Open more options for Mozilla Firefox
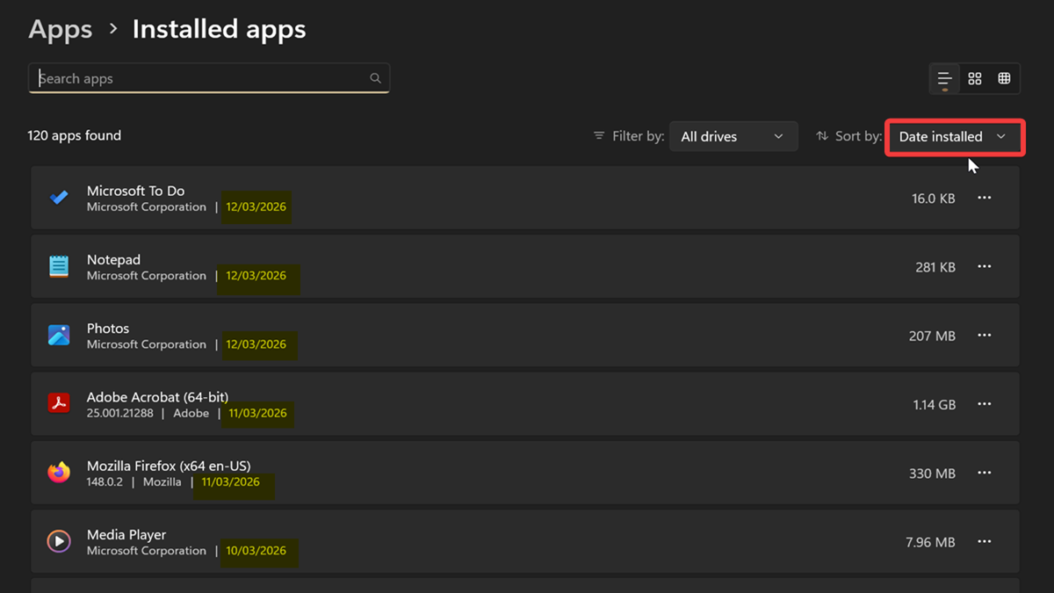Image resolution: width=1054 pixels, height=593 pixels. click(984, 473)
